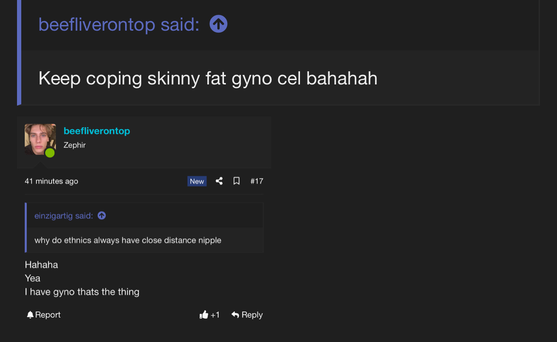This screenshot has width=557, height=342.
Task: Click the quoted text starting "Keep coping"
Action: 208,78
